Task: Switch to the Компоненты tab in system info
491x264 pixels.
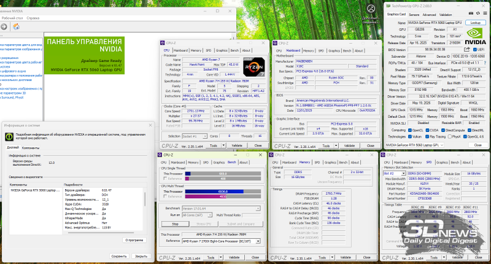Action: tap(30, 148)
